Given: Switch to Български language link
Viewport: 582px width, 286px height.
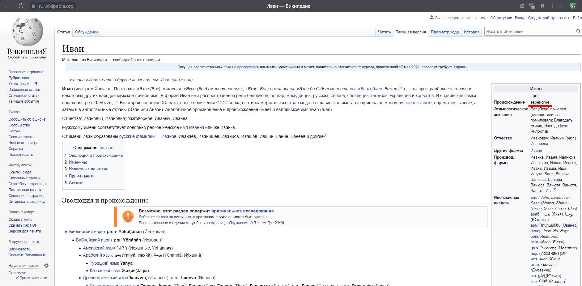Looking at the screenshot, I should (17, 273).
